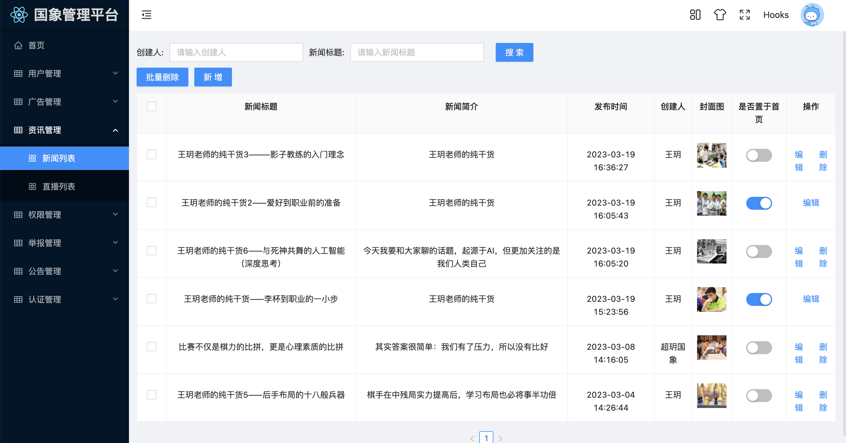Viewport: 846px width, 443px height.
Task: Click page number 1 in pagination
Action: (x=486, y=437)
